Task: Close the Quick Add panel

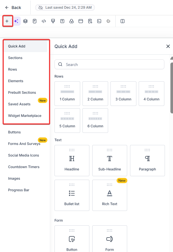Action: pyautogui.click(x=168, y=46)
